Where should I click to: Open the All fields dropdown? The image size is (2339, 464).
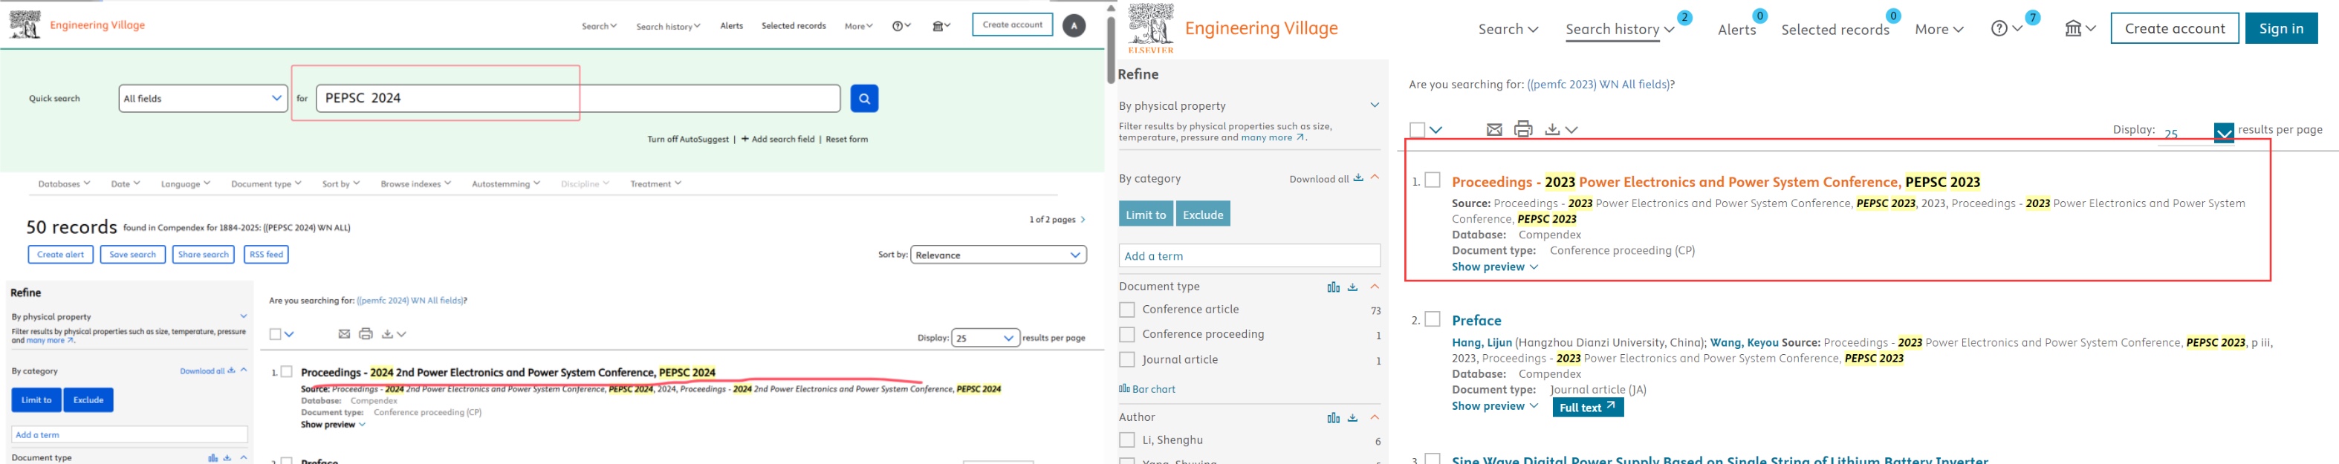pyautogui.click(x=203, y=98)
